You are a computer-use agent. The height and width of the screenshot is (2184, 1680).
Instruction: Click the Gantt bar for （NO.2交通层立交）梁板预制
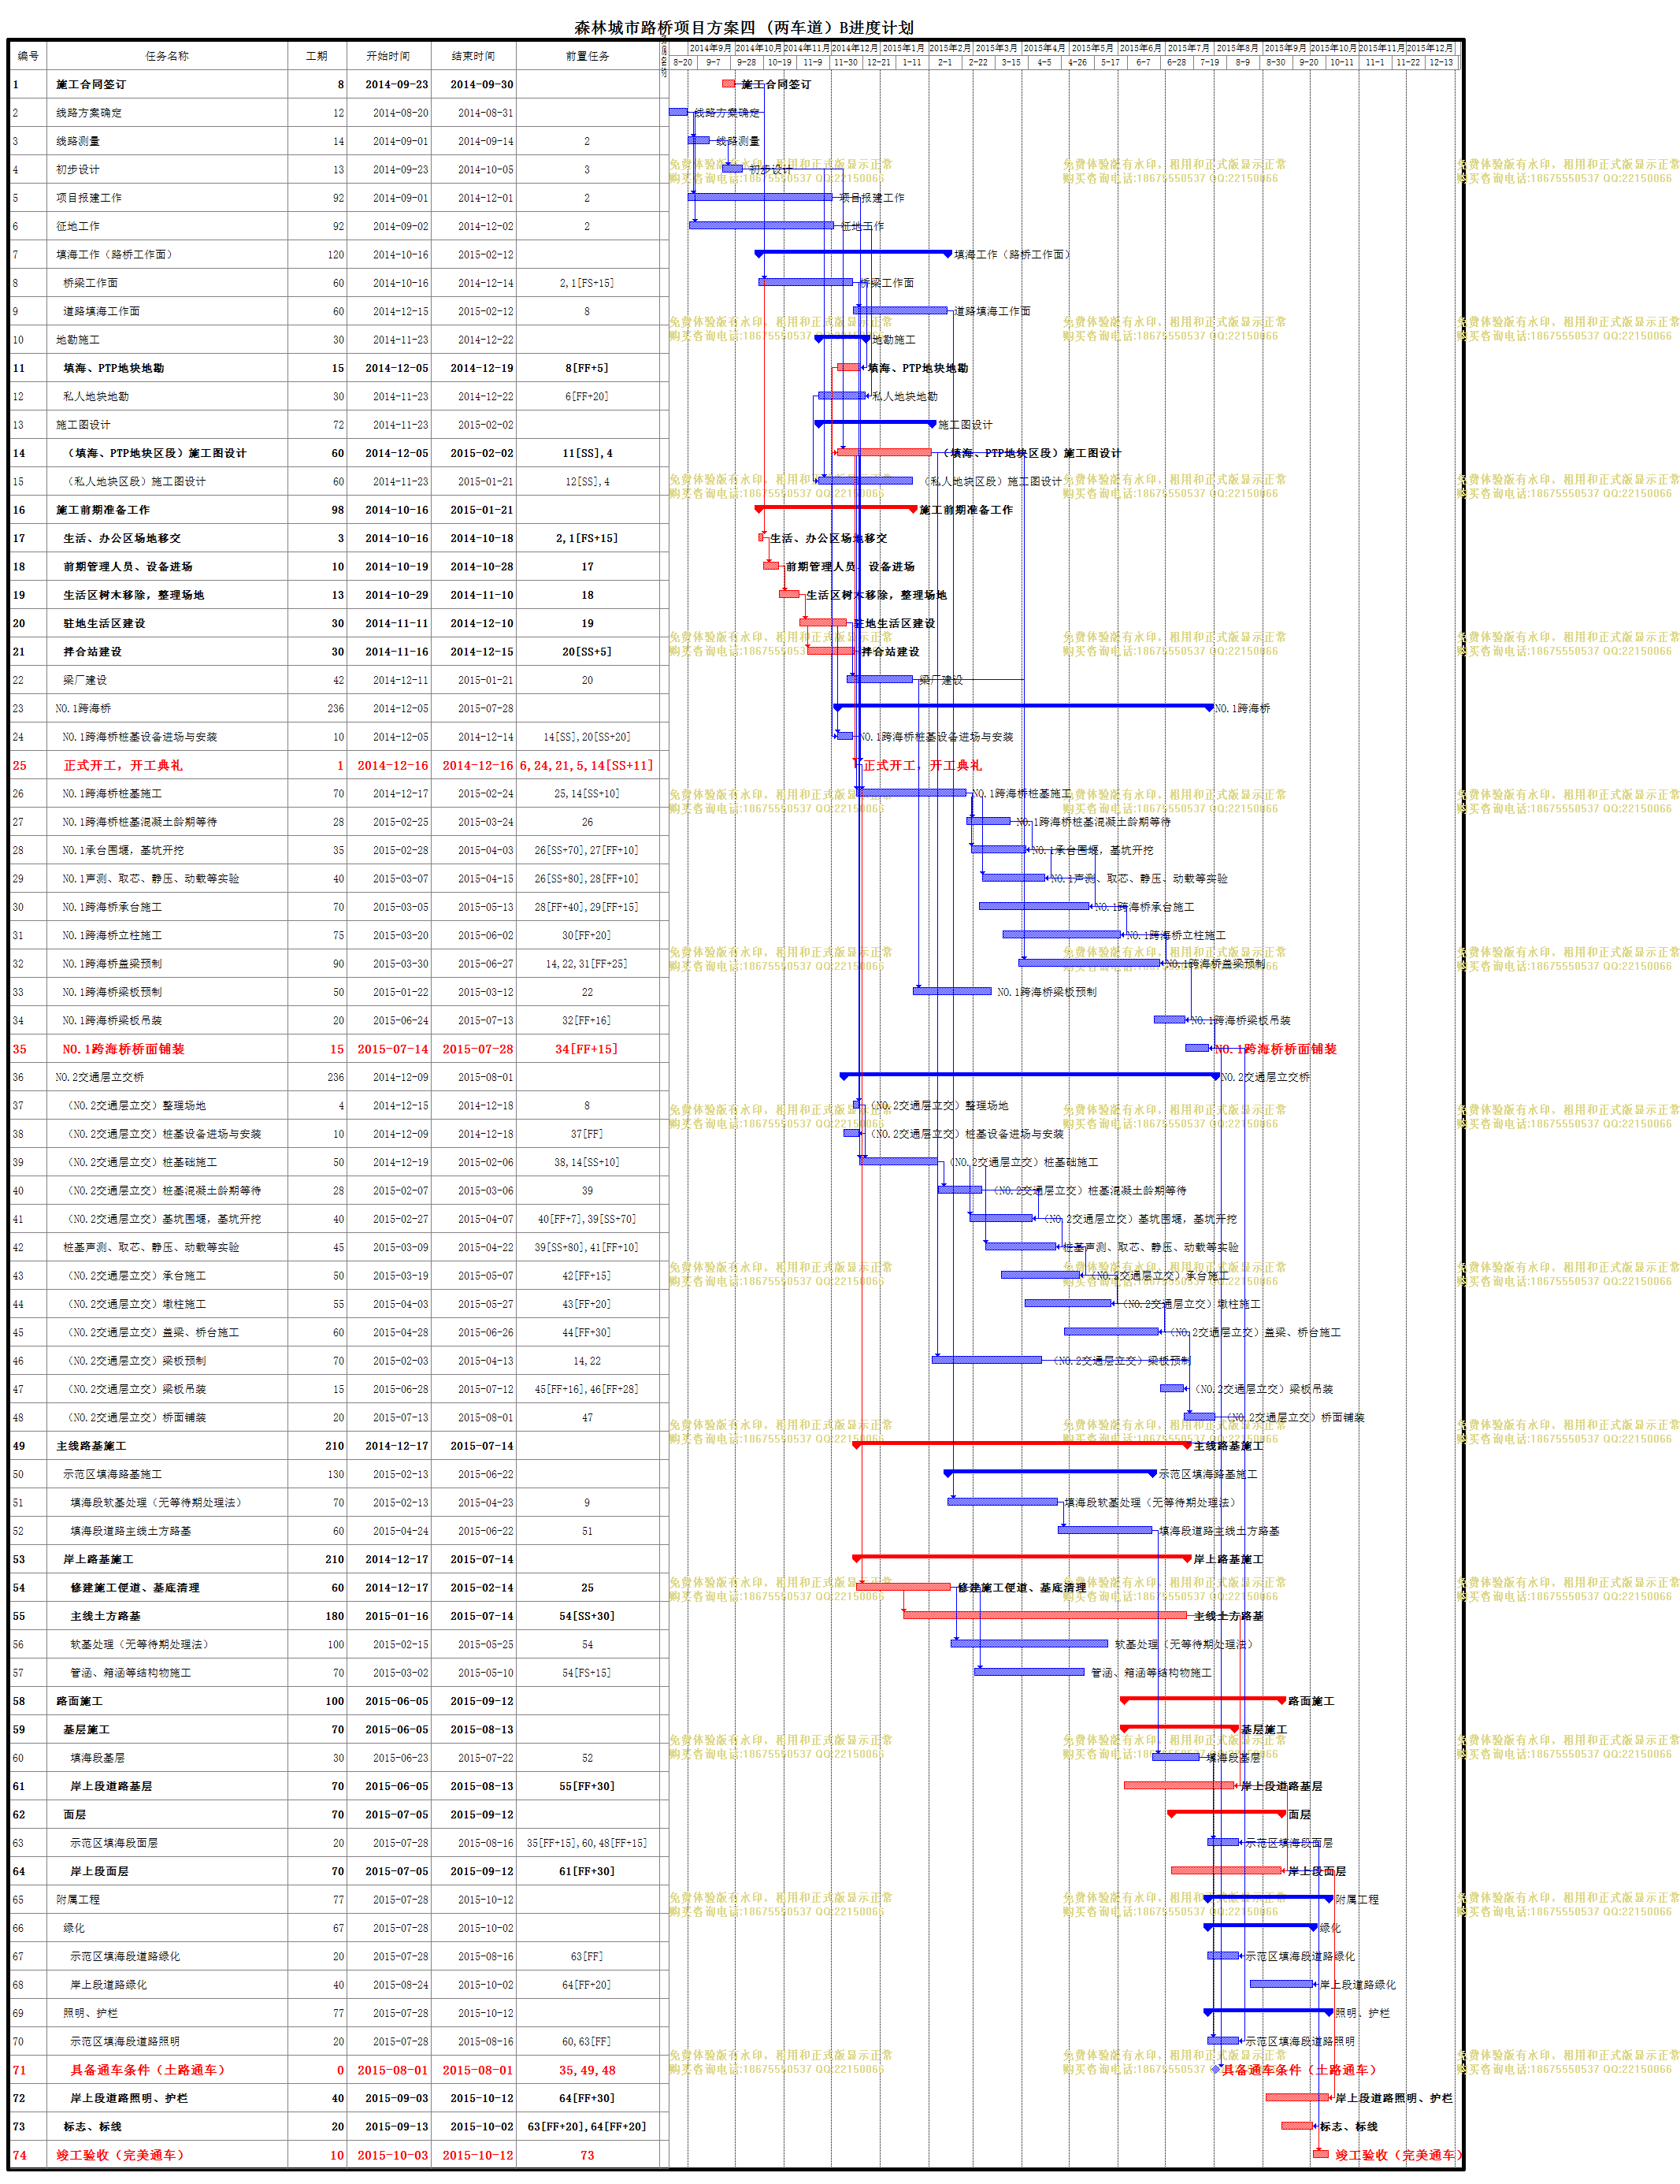[986, 1360]
